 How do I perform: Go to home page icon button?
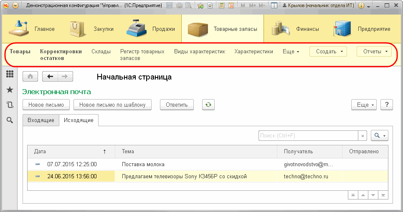point(30,76)
